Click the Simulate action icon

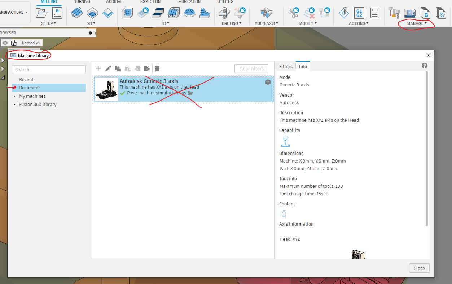point(343,13)
